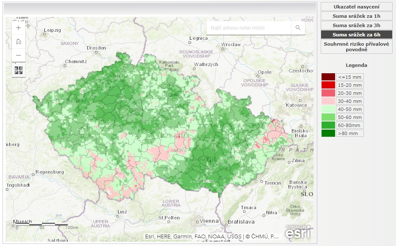The image size is (396, 246).
Task: Click the 40-50 mm legend label
Action: [350, 109]
